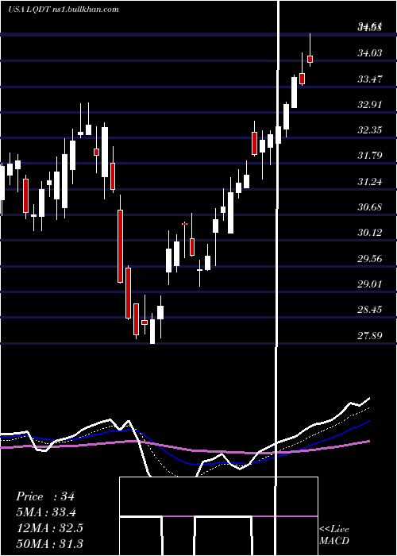Click the blue moving average line at its right end
Image resolution: width=397 pixels, height=556 pixels.
click(367, 422)
